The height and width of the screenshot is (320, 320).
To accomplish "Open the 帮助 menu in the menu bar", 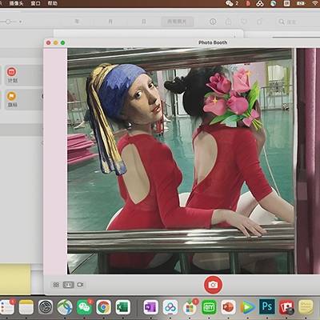I will [53, 3].
